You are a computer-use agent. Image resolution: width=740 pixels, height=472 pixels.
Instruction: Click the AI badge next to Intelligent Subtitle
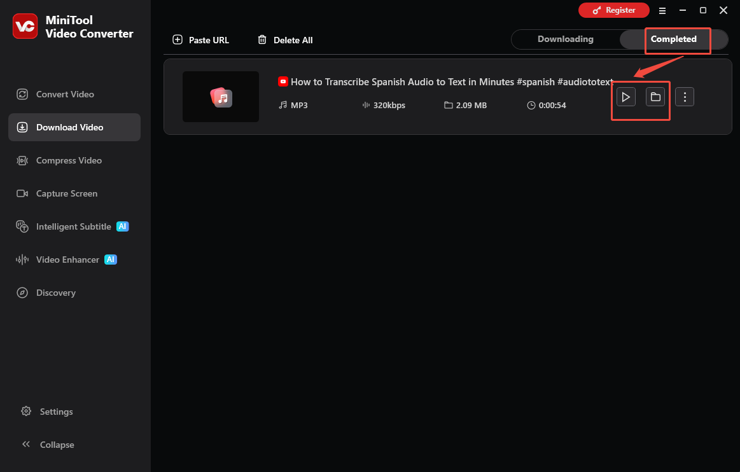pyautogui.click(x=122, y=226)
